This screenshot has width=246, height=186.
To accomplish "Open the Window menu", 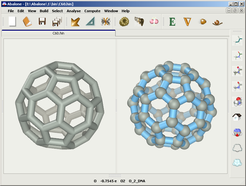I will click(x=111, y=11).
